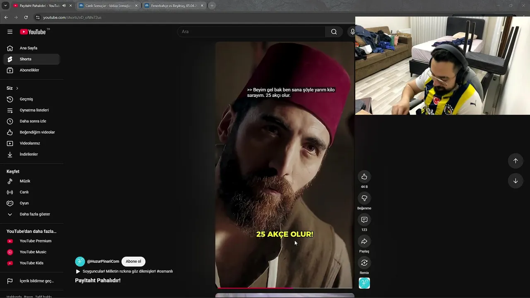Click Abone ol subscribe button

[133, 262]
